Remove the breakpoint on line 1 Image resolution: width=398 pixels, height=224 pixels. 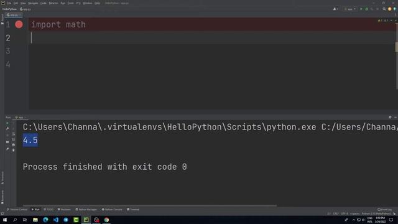[19, 24]
